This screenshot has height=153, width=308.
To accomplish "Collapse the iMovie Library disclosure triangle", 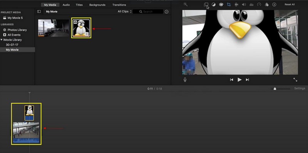I will (2, 40).
